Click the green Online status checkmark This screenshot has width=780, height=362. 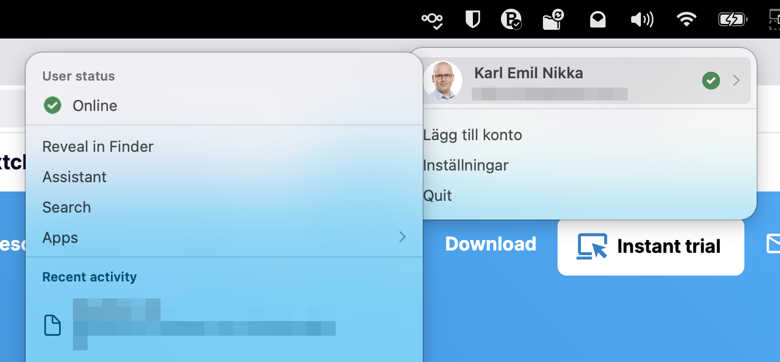(53, 106)
